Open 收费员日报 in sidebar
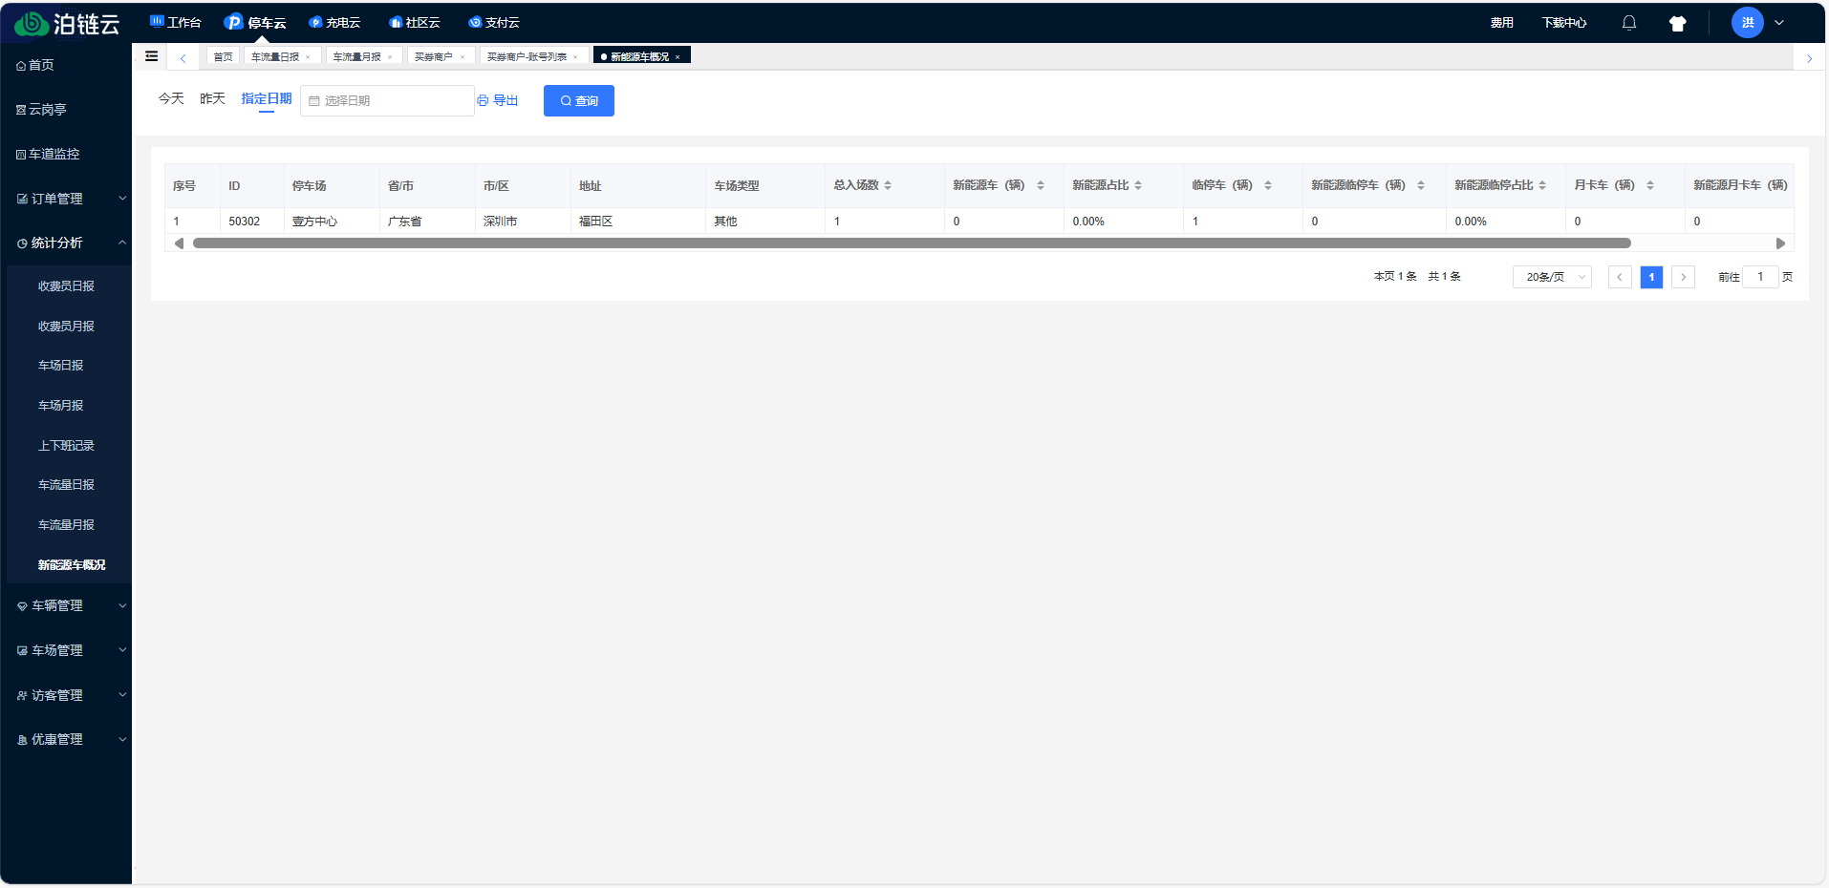 click(x=66, y=286)
